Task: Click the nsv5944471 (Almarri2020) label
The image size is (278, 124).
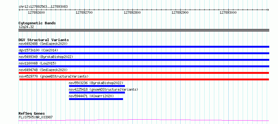Action: pyautogui.click(x=91, y=96)
